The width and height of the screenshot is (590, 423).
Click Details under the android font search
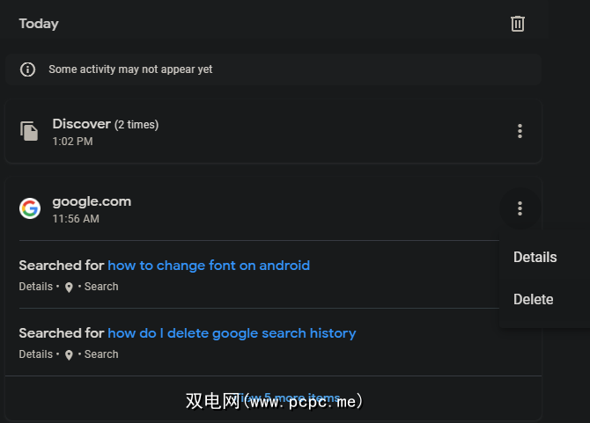tap(35, 287)
